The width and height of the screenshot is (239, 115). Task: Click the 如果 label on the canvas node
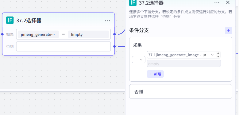(x=10, y=35)
